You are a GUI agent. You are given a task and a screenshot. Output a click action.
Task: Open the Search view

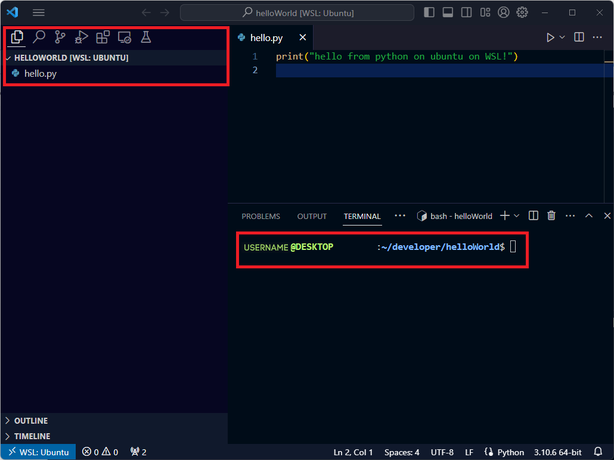click(38, 37)
